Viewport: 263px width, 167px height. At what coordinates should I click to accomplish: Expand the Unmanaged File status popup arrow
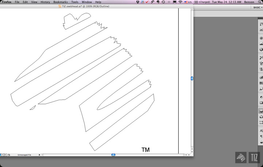[x=40, y=155]
